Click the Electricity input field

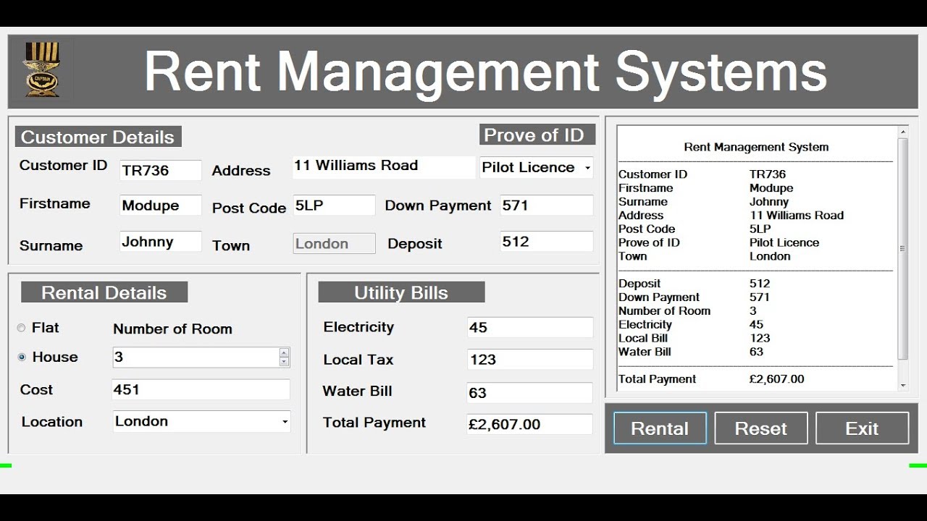pos(530,327)
